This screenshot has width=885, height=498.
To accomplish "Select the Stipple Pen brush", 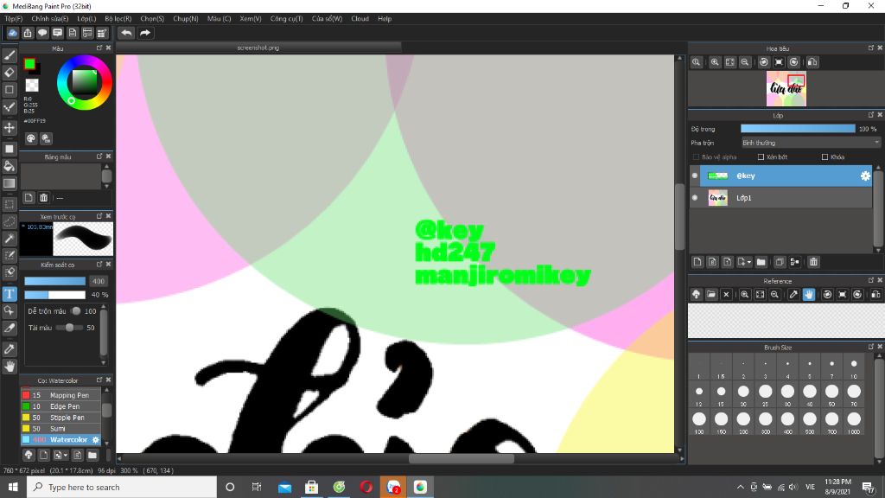I will click(x=61, y=418).
